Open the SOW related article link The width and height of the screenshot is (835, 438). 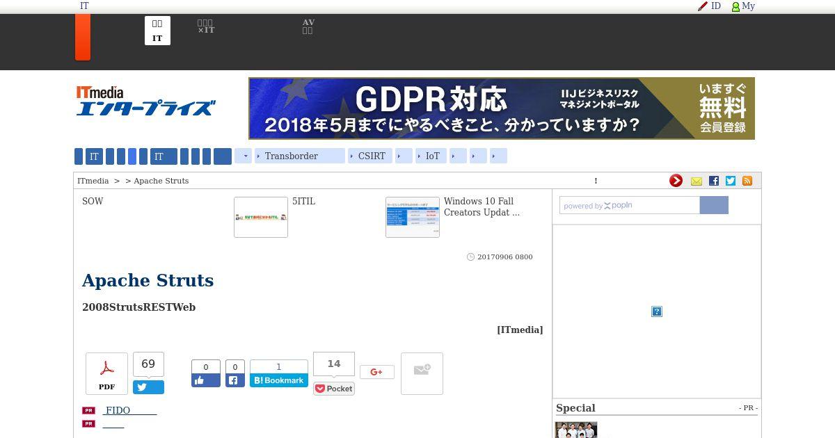pos(93,202)
